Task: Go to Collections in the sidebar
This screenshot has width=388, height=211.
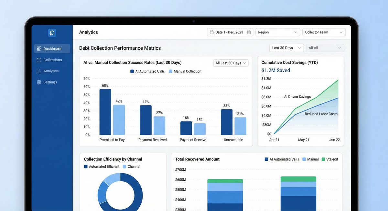Action: pos(52,60)
